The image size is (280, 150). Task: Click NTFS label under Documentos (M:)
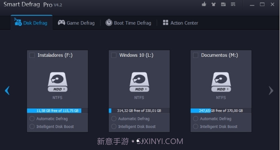tap(221, 98)
